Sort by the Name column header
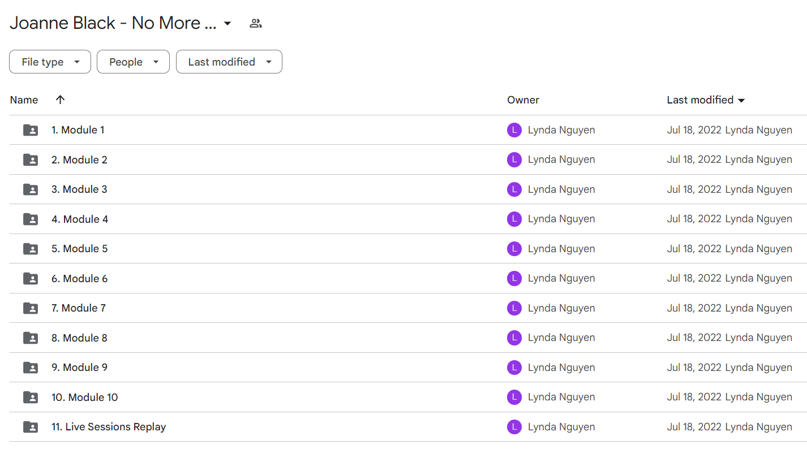Viewport: 807px width, 462px height. click(24, 100)
